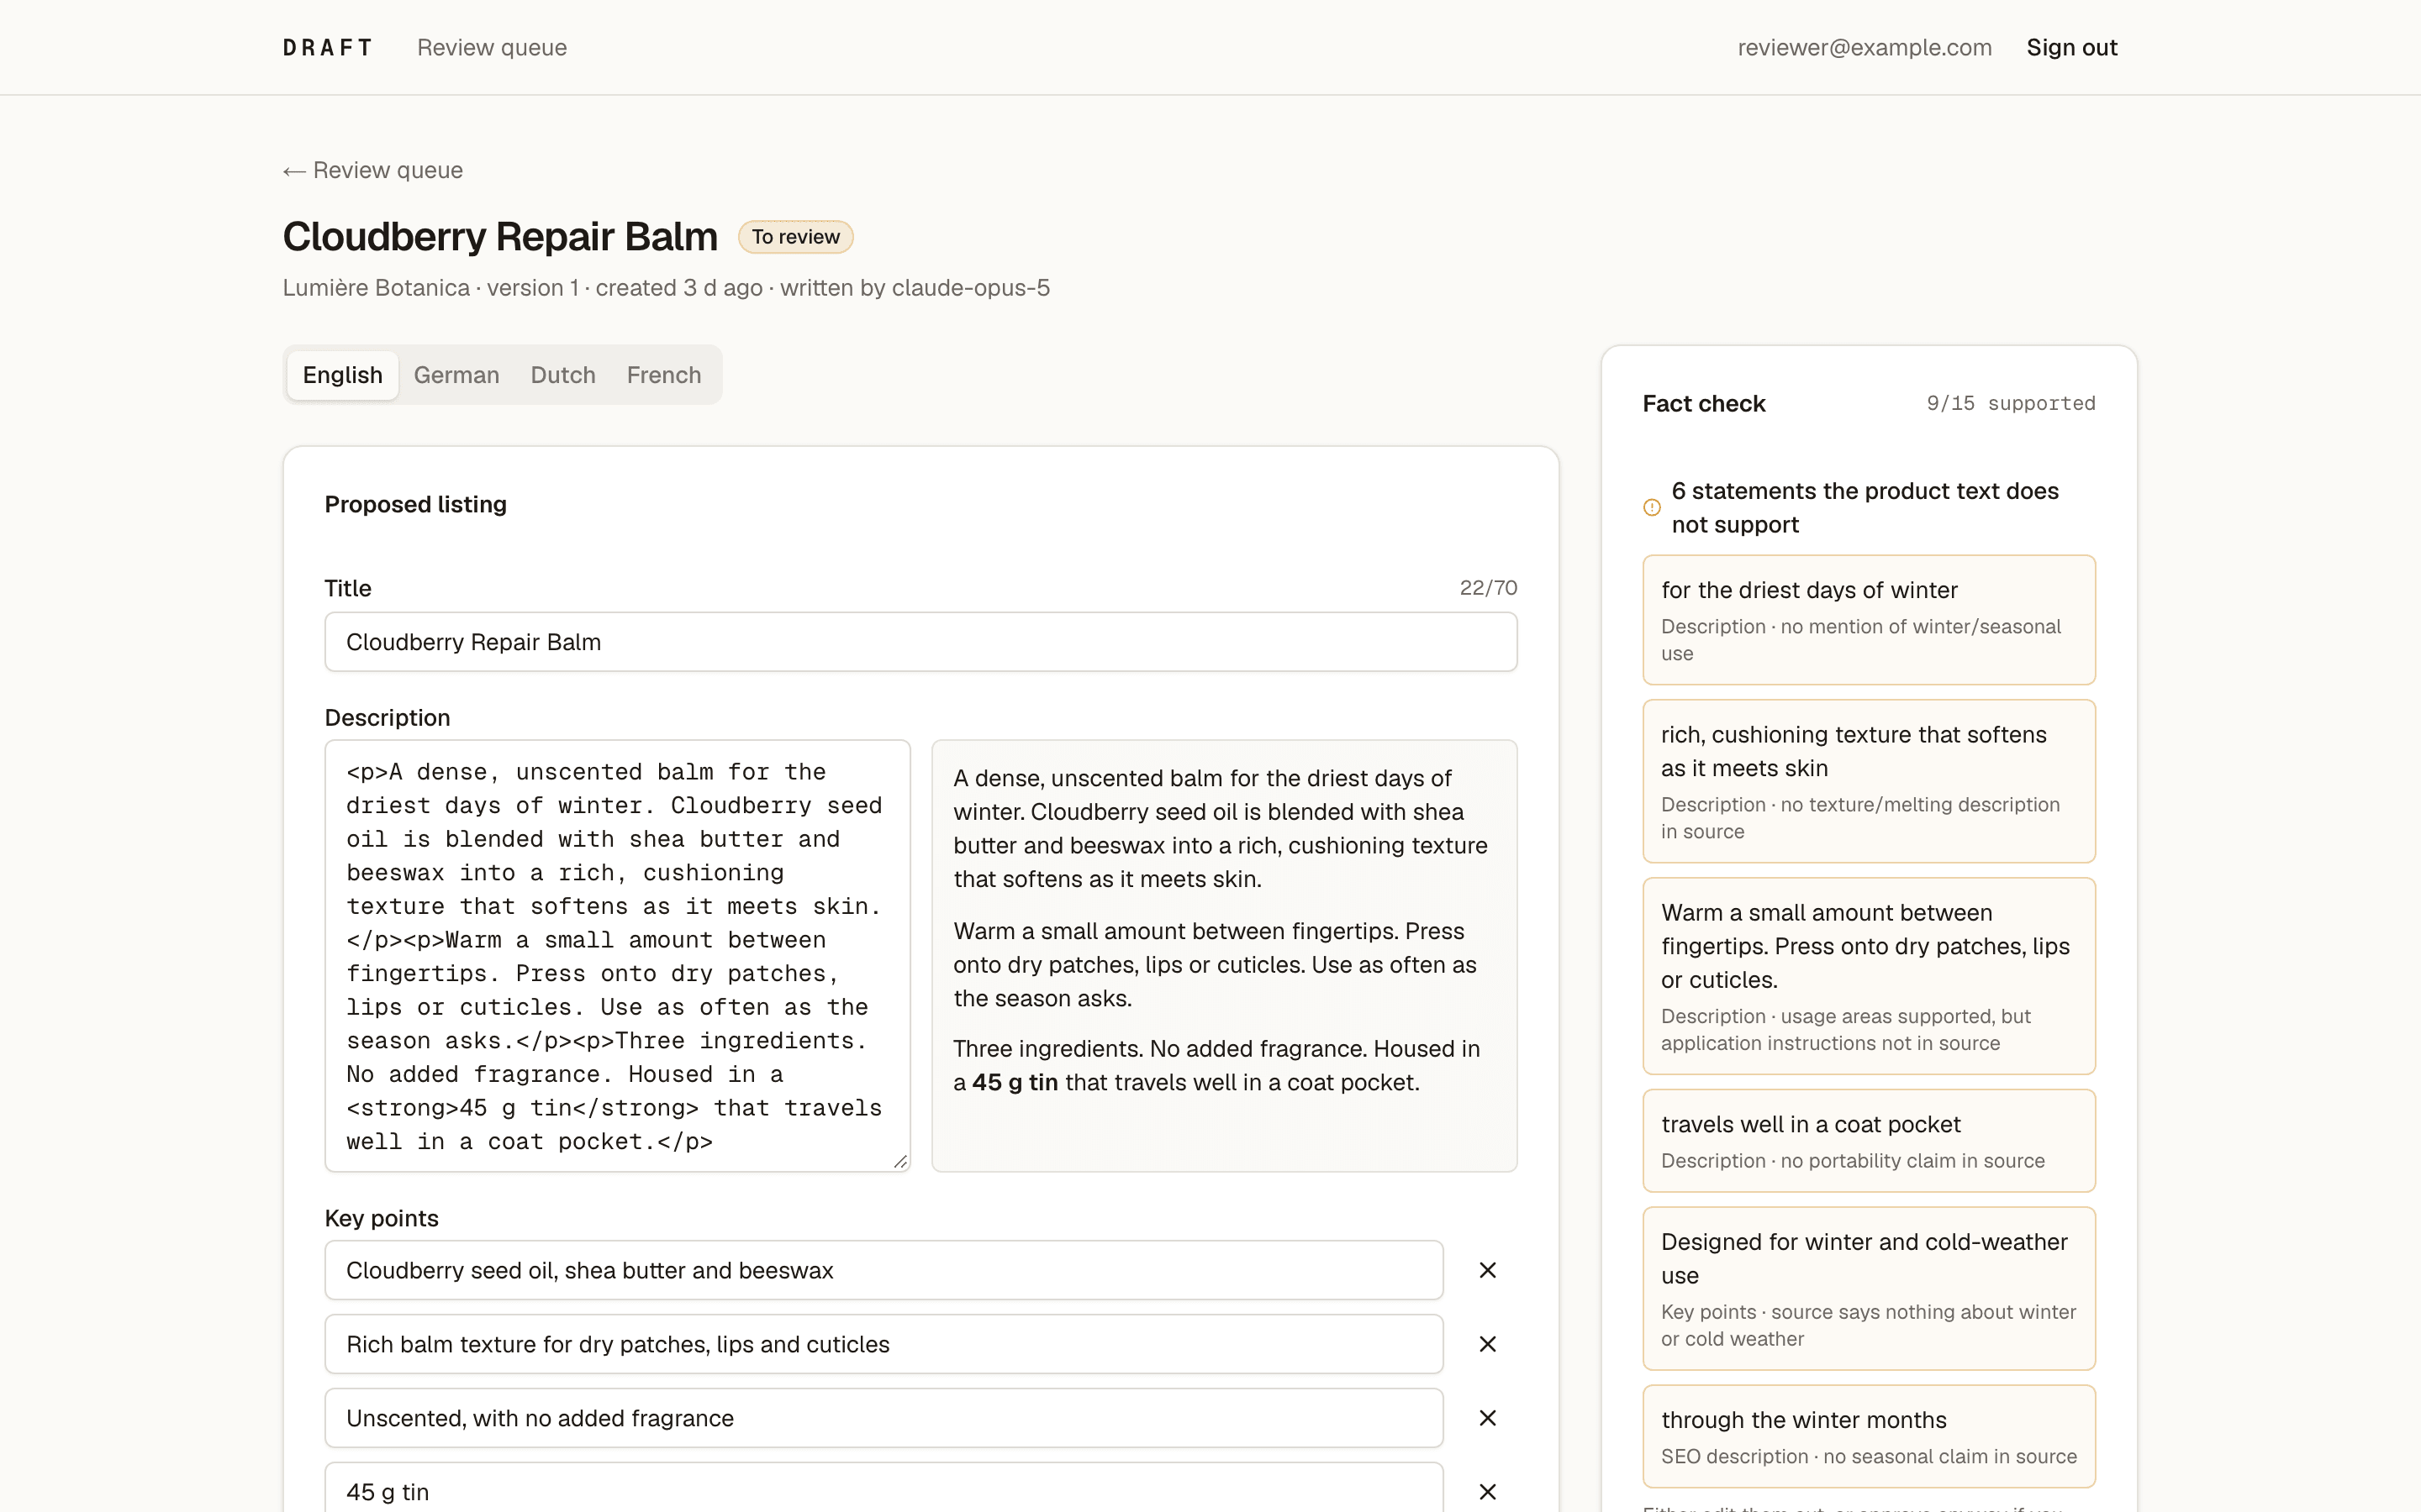Click the 'Key points' label
This screenshot has height=1512, width=2421.
pos(381,1218)
